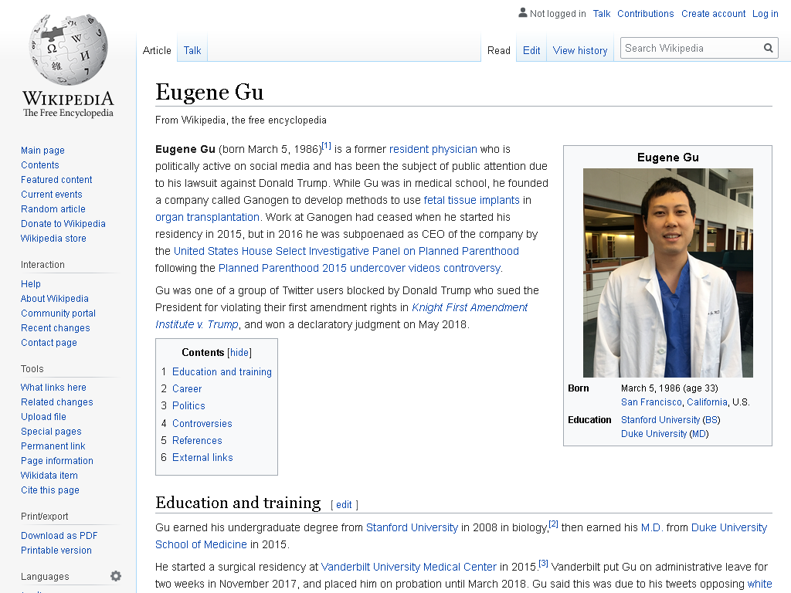Open San Francisco in the infobox
Image resolution: width=791 pixels, height=593 pixels.
[651, 402]
